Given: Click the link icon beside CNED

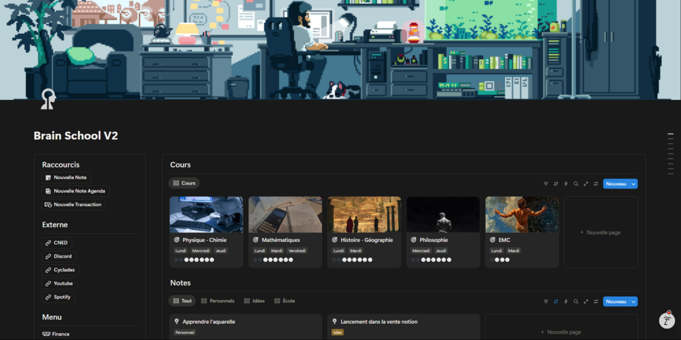Looking at the screenshot, I should (48, 243).
